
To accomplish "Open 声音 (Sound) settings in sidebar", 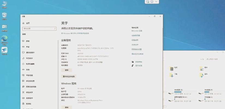I will pyautogui.click(x=26, y=47).
